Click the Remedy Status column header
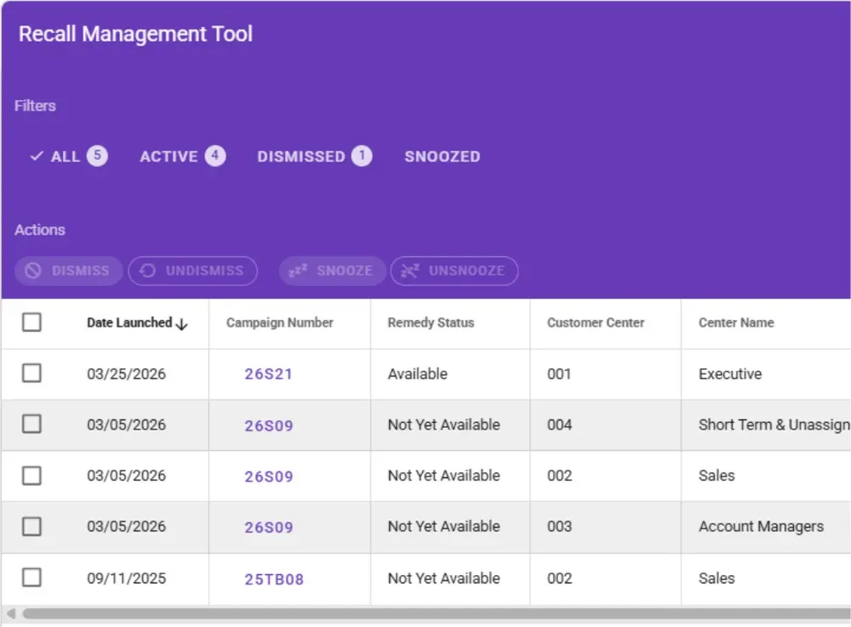 (x=431, y=322)
